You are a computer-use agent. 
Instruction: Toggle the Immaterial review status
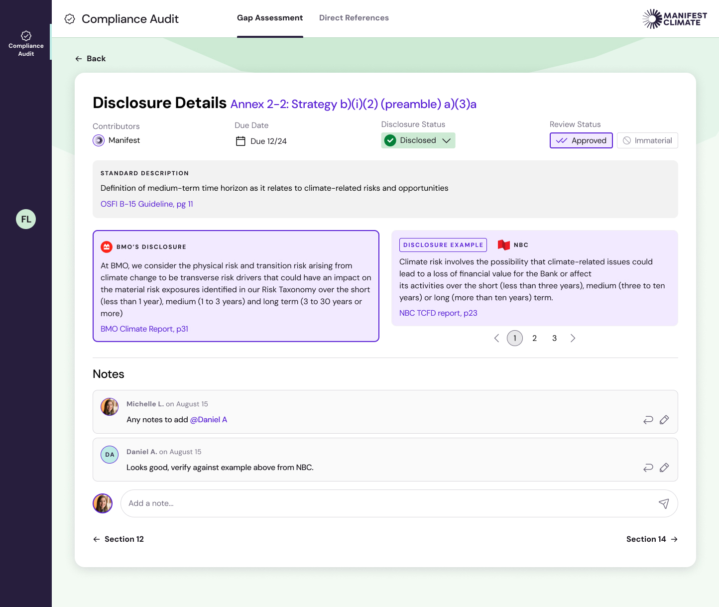point(647,140)
